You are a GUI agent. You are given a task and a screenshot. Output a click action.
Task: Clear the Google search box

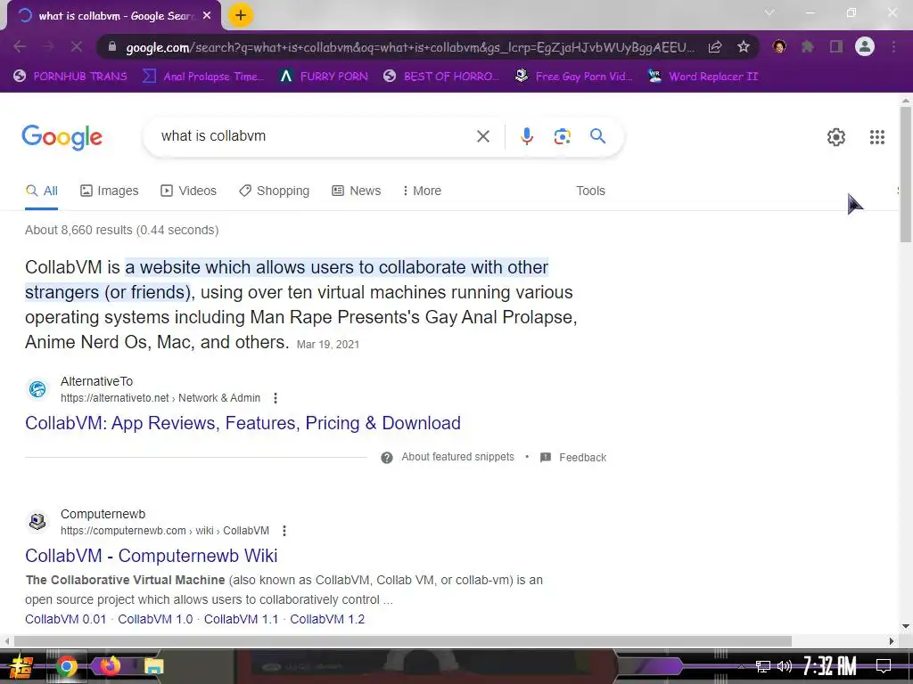coord(482,136)
